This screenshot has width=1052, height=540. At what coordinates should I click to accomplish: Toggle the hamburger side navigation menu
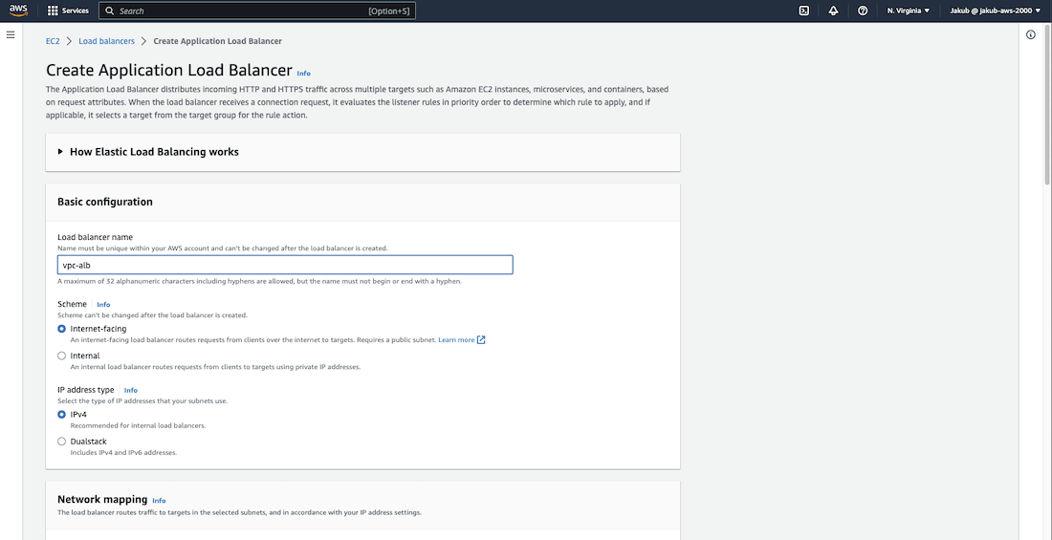(x=11, y=34)
